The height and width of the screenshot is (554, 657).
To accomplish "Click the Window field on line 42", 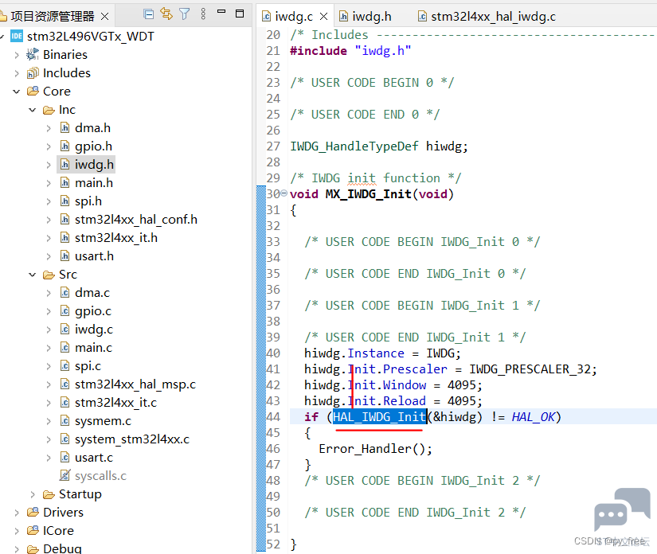I will click(x=405, y=384).
